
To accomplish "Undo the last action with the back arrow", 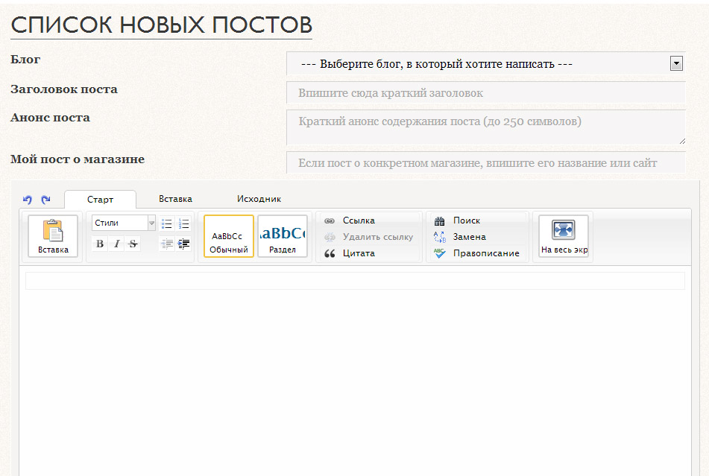I will click(28, 199).
